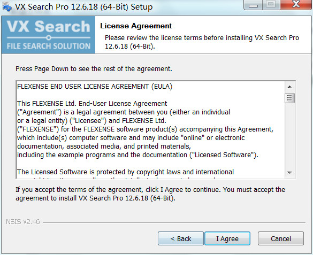Click the Press Page Down instruction text
This screenshot has height=255, width=313.
[94, 69]
